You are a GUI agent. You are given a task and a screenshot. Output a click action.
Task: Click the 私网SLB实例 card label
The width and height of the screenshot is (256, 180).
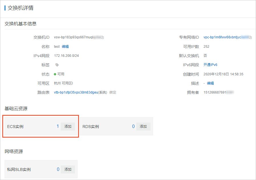(19, 169)
